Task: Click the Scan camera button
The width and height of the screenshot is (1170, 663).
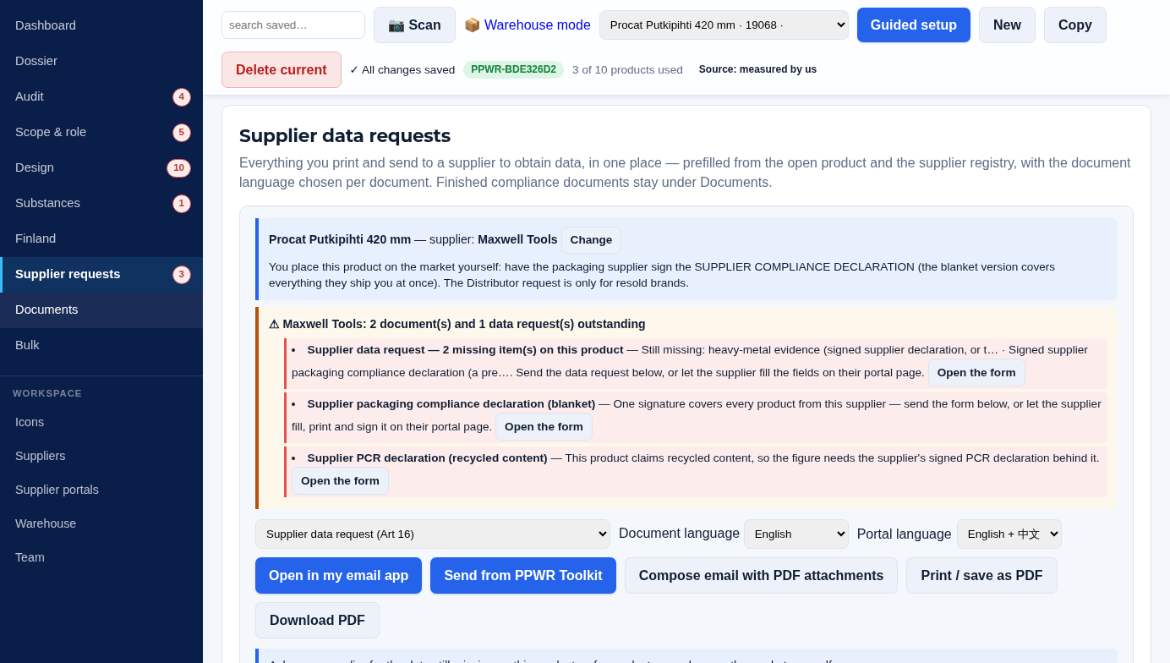Action: [414, 25]
